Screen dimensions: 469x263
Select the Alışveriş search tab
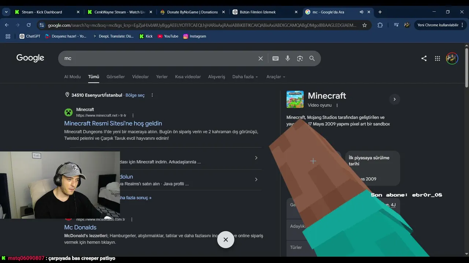217,77
